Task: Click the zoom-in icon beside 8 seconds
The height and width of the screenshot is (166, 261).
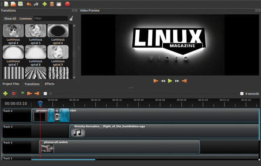Action: click(x=242, y=94)
